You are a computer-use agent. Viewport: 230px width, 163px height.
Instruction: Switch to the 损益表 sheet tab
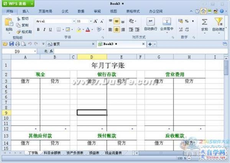[94, 153]
